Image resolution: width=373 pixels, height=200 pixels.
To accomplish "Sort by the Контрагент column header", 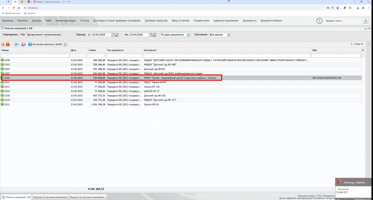I will click(x=150, y=50).
